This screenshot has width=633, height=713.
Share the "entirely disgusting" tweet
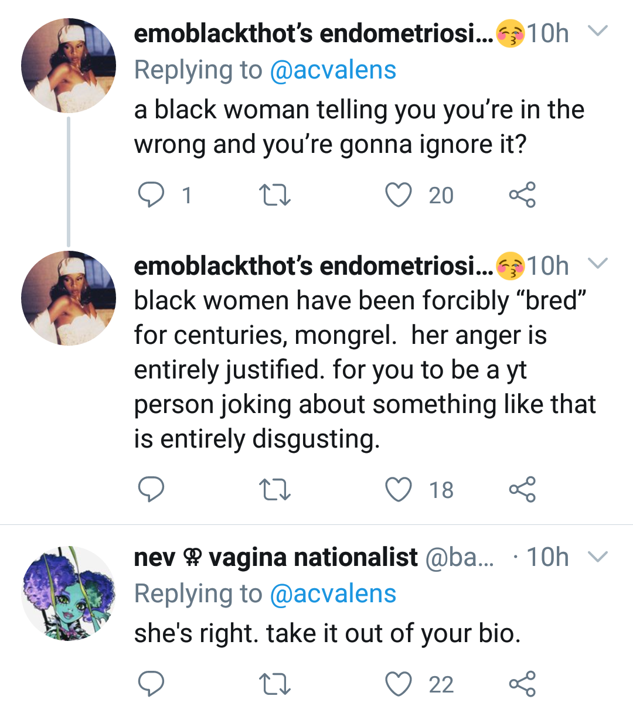[x=522, y=490]
